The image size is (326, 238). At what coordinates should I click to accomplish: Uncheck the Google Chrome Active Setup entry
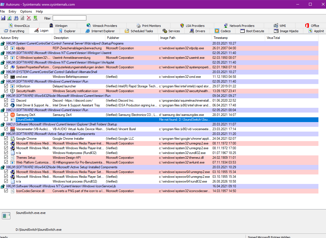point(6,138)
